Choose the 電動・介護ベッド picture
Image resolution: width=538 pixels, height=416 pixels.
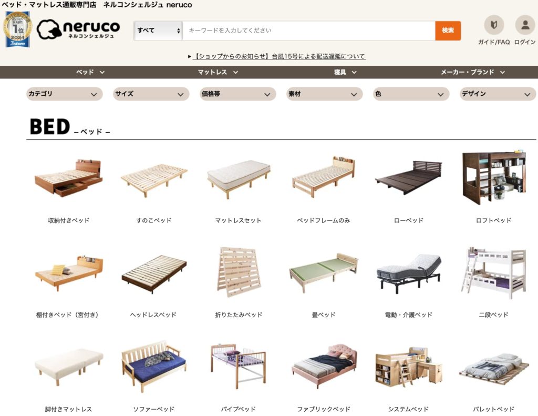(408, 273)
